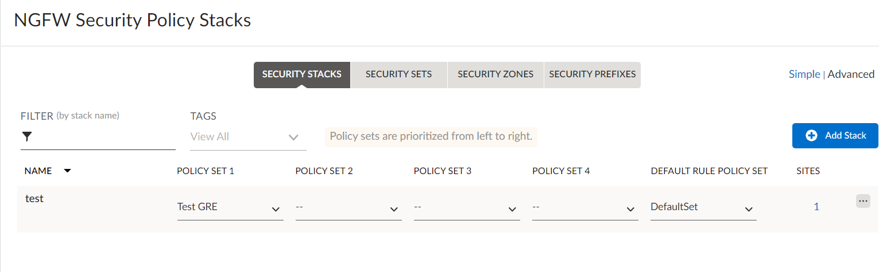Switch to Advanced view mode
Viewport: 879px width, 272px height.
click(851, 74)
